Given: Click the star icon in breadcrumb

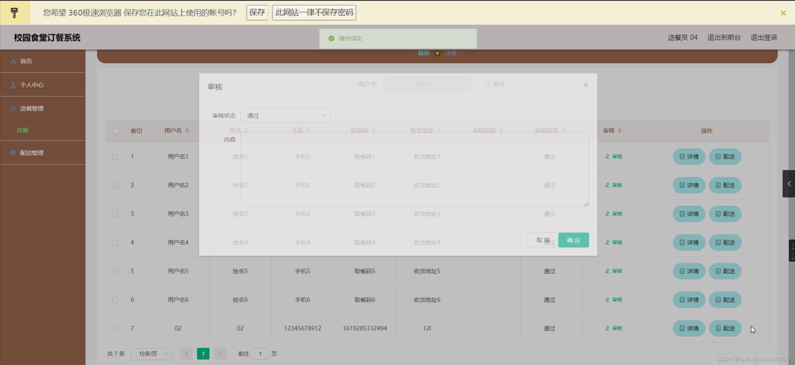Looking at the screenshot, I should click(x=437, y=53).
